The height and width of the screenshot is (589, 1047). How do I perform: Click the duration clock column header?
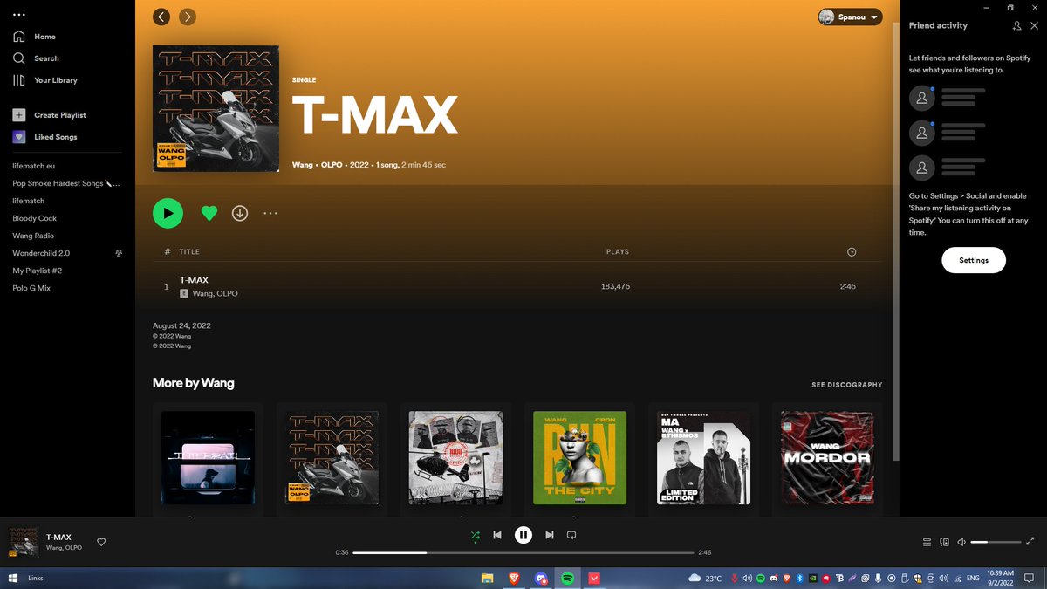click(x=852, y=252)
